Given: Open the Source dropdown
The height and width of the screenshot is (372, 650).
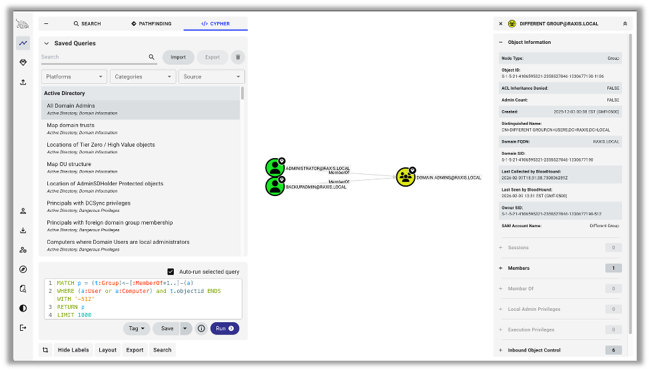Looking at the screenshot, I should (x=212, y=76).
